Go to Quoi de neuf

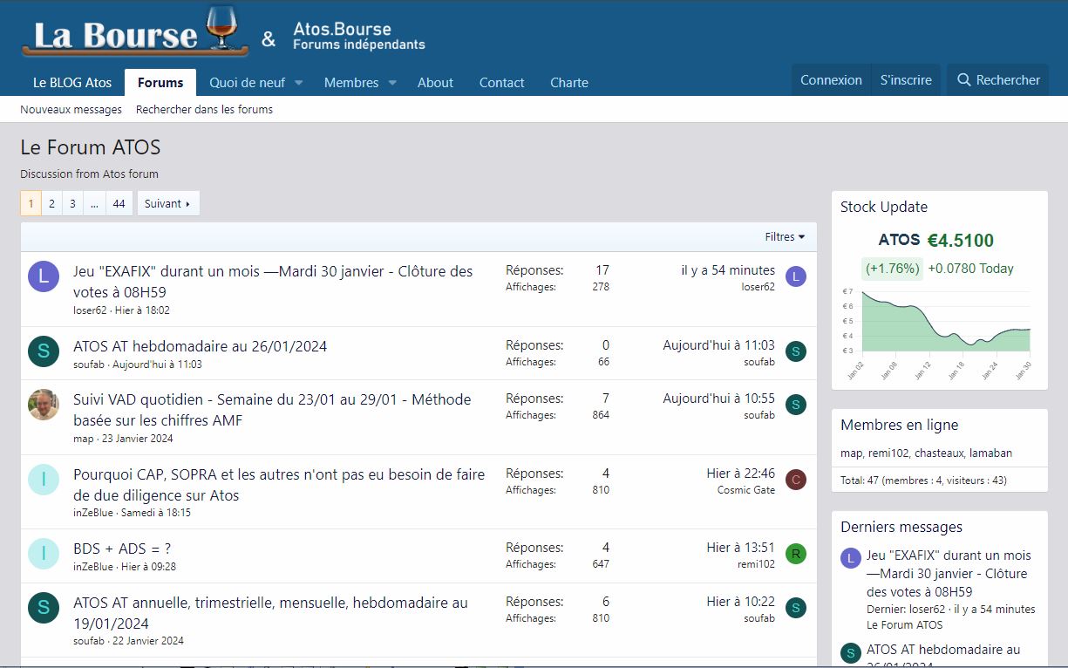tap(247, 83)
